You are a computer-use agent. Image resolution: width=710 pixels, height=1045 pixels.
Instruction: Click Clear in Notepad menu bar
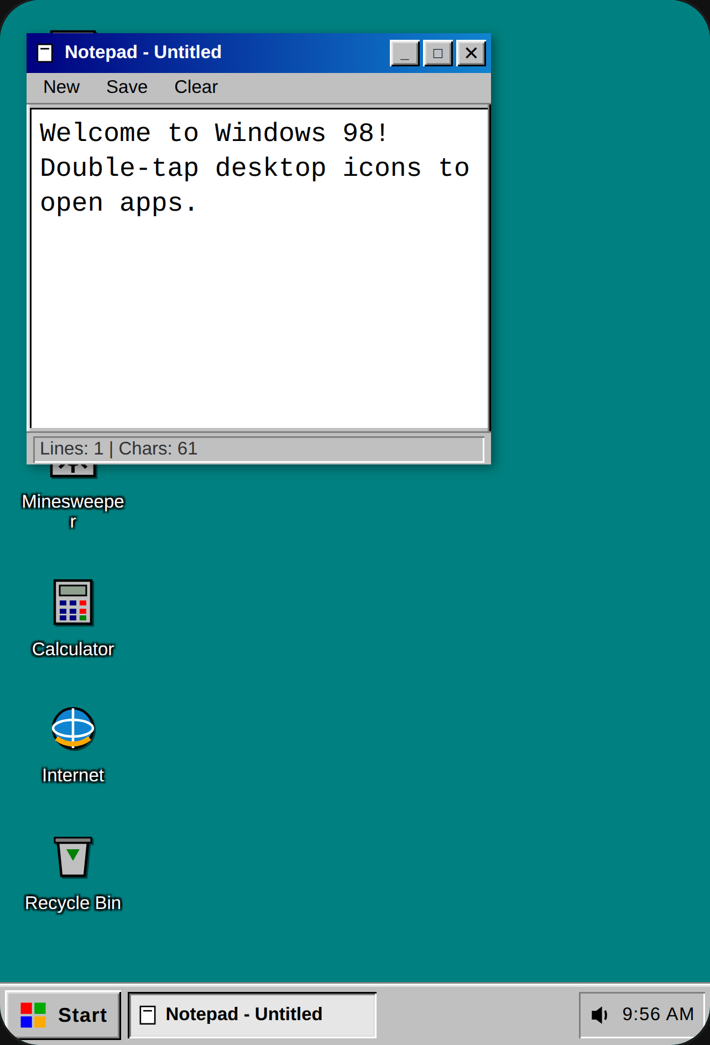[196, 87]
